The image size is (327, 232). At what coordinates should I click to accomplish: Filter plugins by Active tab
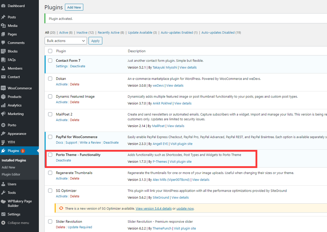[x=64, y=32]
